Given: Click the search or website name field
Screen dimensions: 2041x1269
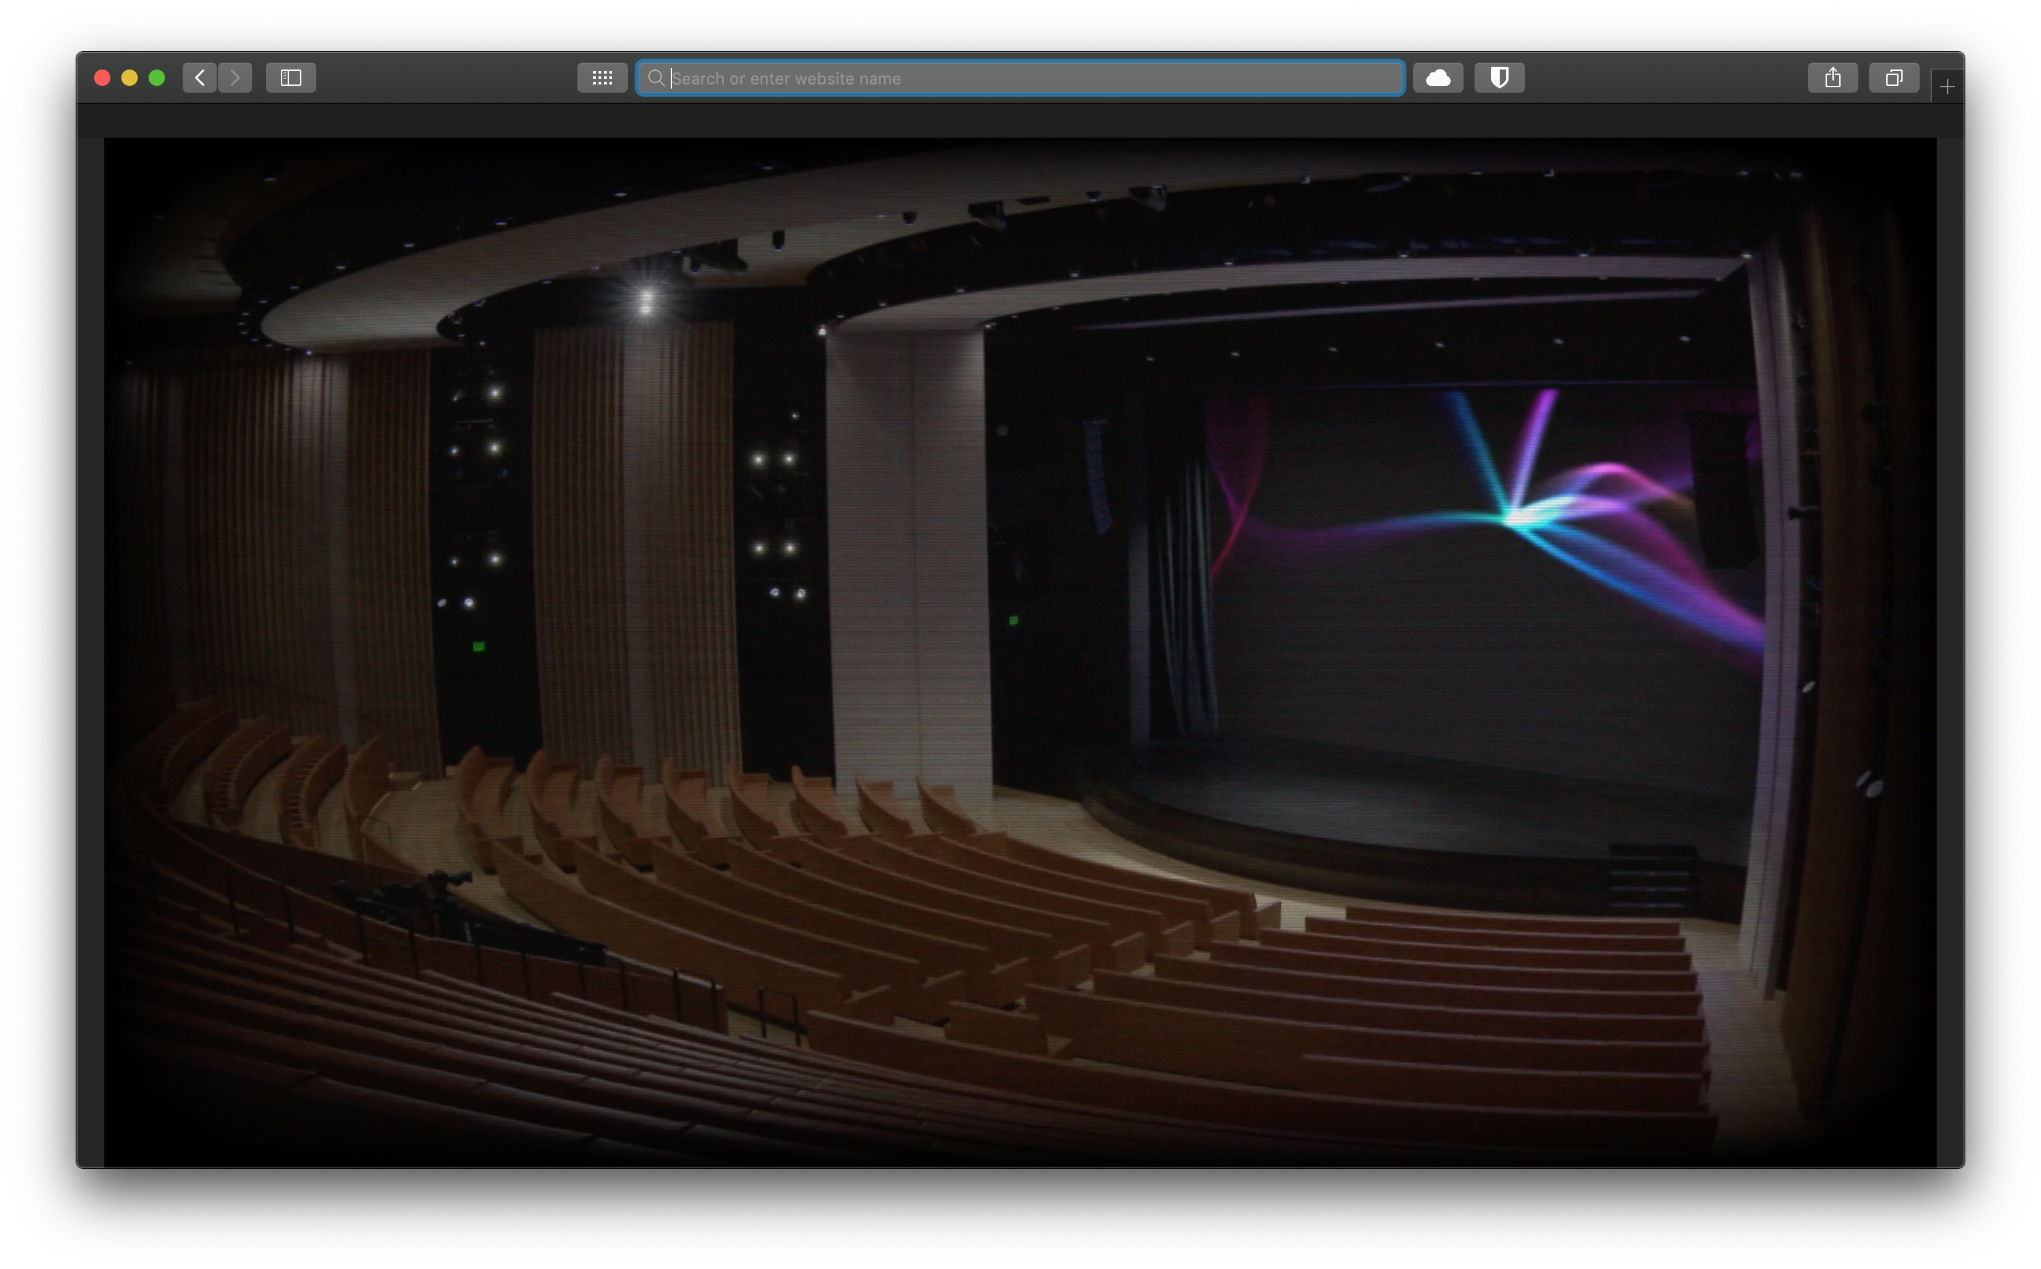Looking at the screenshot, I should (x=1020, y=78).
